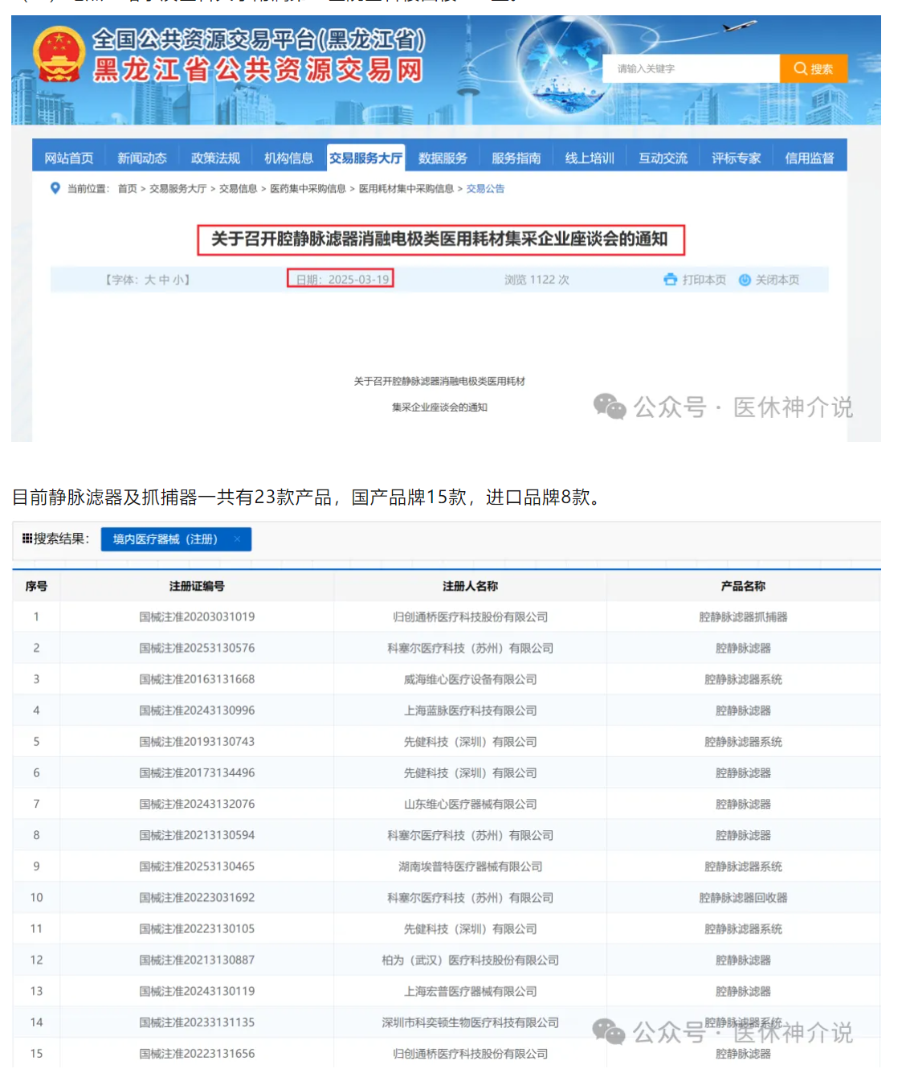Click the 注册人名称 column header
902x1073 pixels.
tap(470, 586)
